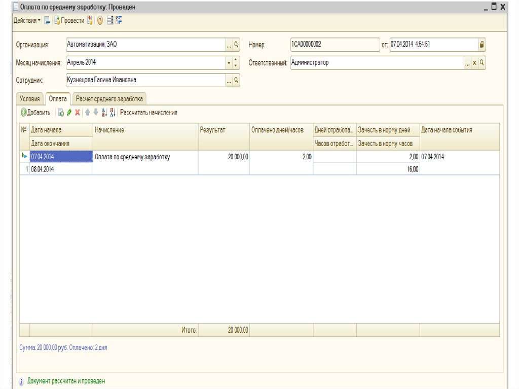Viewport: 519px width, 389px height.
Task: Sort rows ascending with the А-Я icon
Action: [x=104, y=113]
